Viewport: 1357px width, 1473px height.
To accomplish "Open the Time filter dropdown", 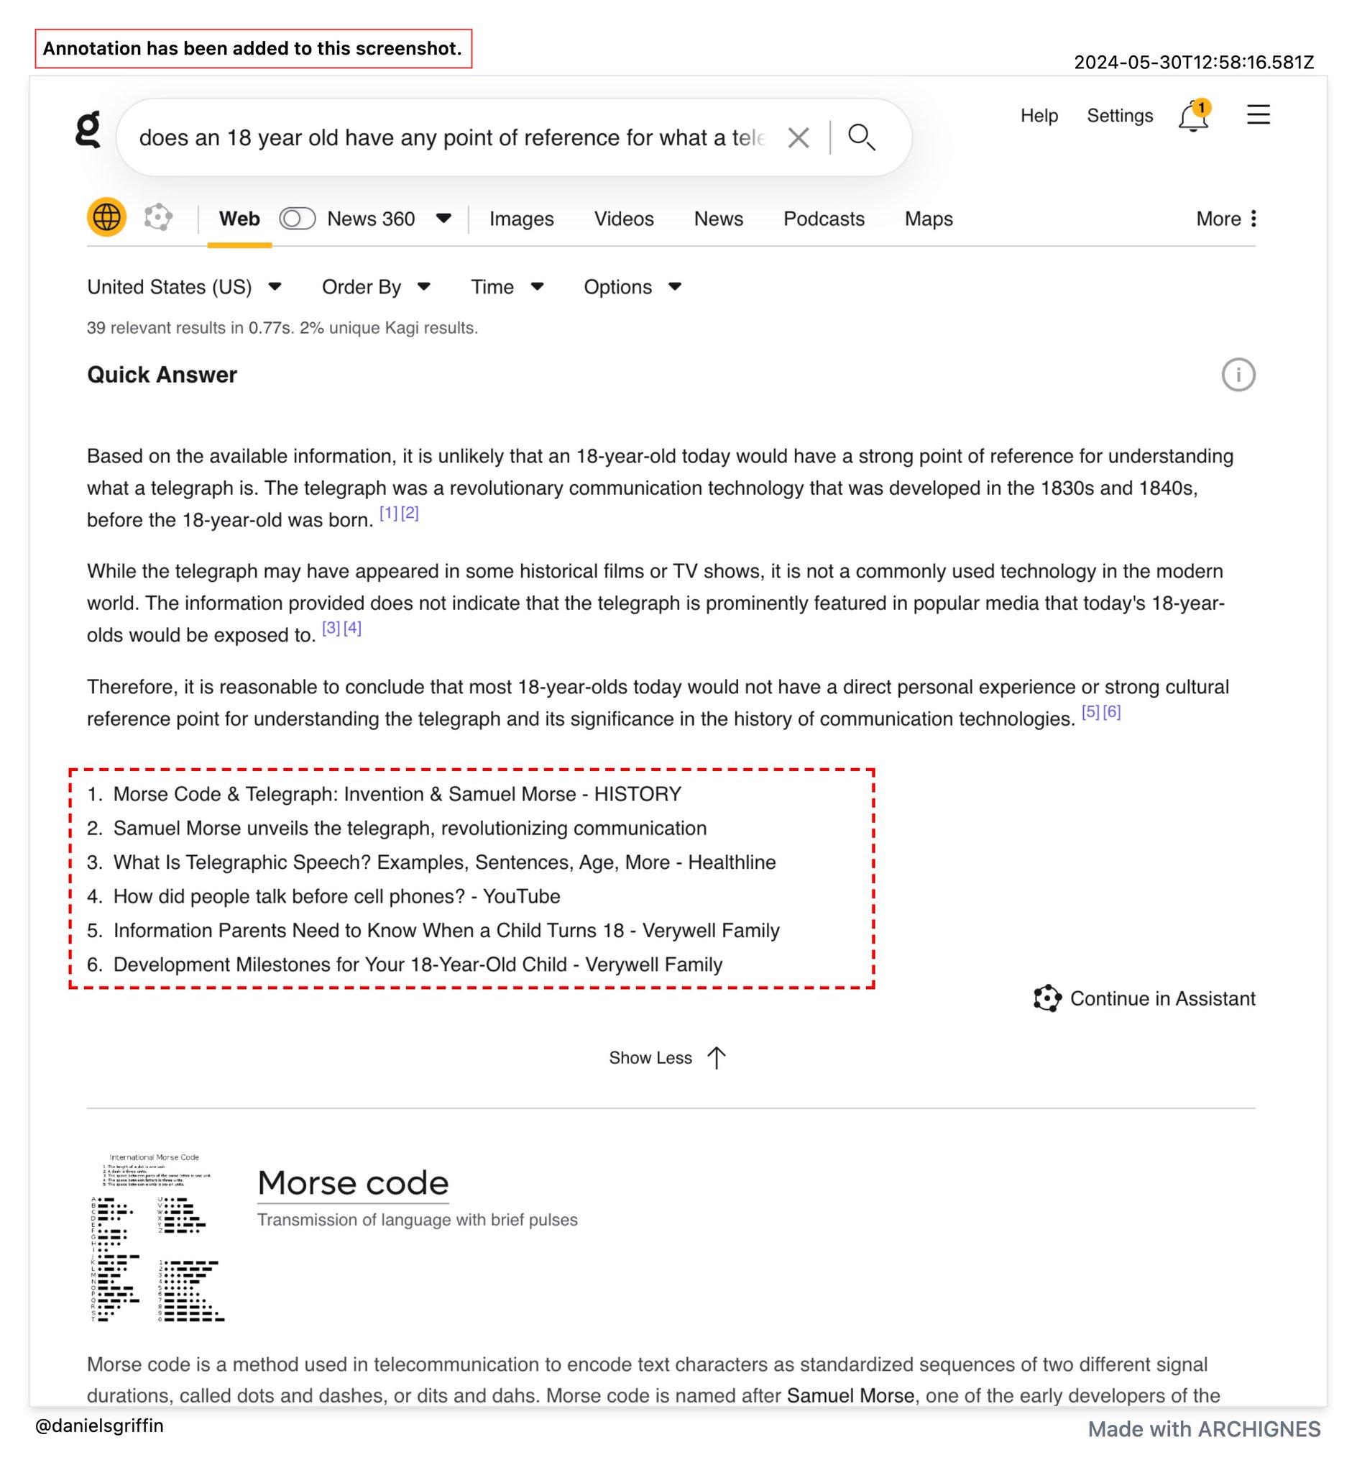I will tap(507, 286).
